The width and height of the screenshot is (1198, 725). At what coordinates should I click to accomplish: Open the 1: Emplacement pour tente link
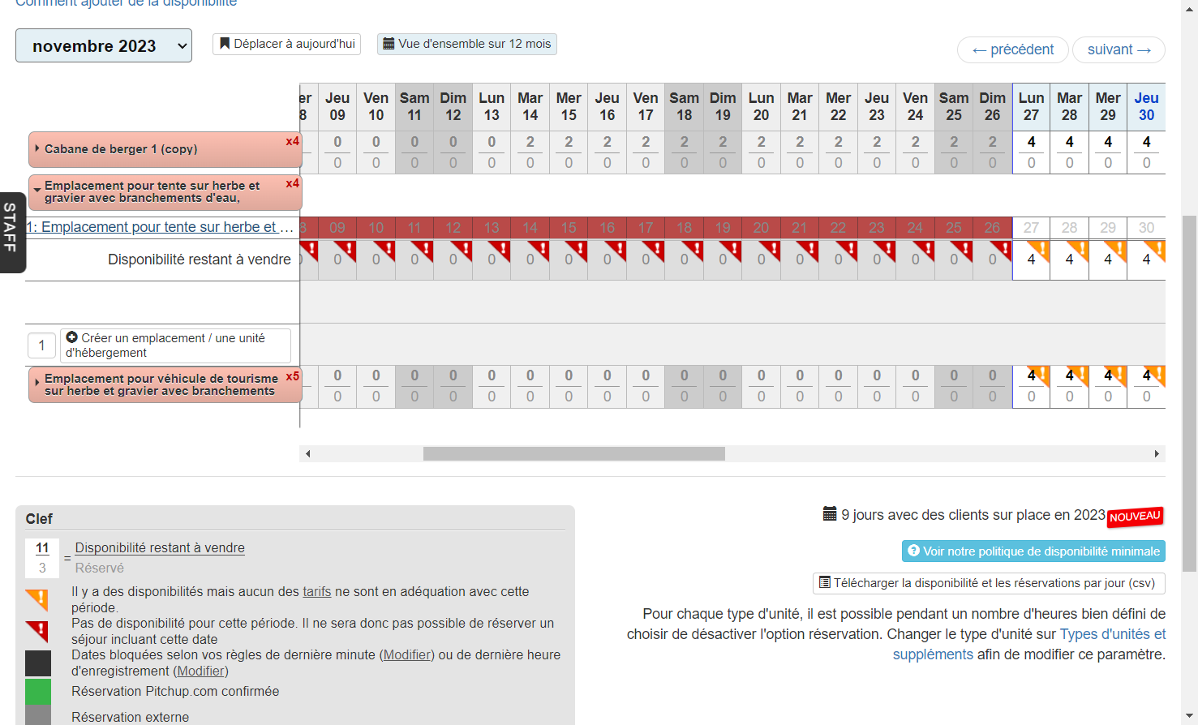coord(160,227)
